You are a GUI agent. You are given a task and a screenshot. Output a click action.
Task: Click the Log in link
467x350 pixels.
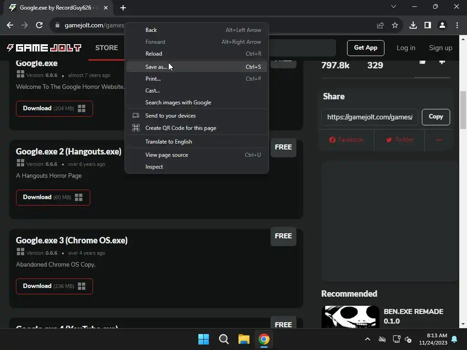pos(405,48)
